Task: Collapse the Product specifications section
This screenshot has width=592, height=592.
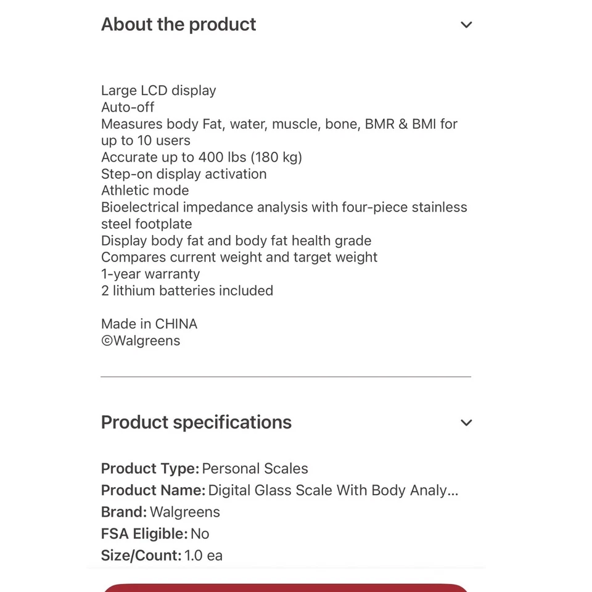Action: [466, 422]
